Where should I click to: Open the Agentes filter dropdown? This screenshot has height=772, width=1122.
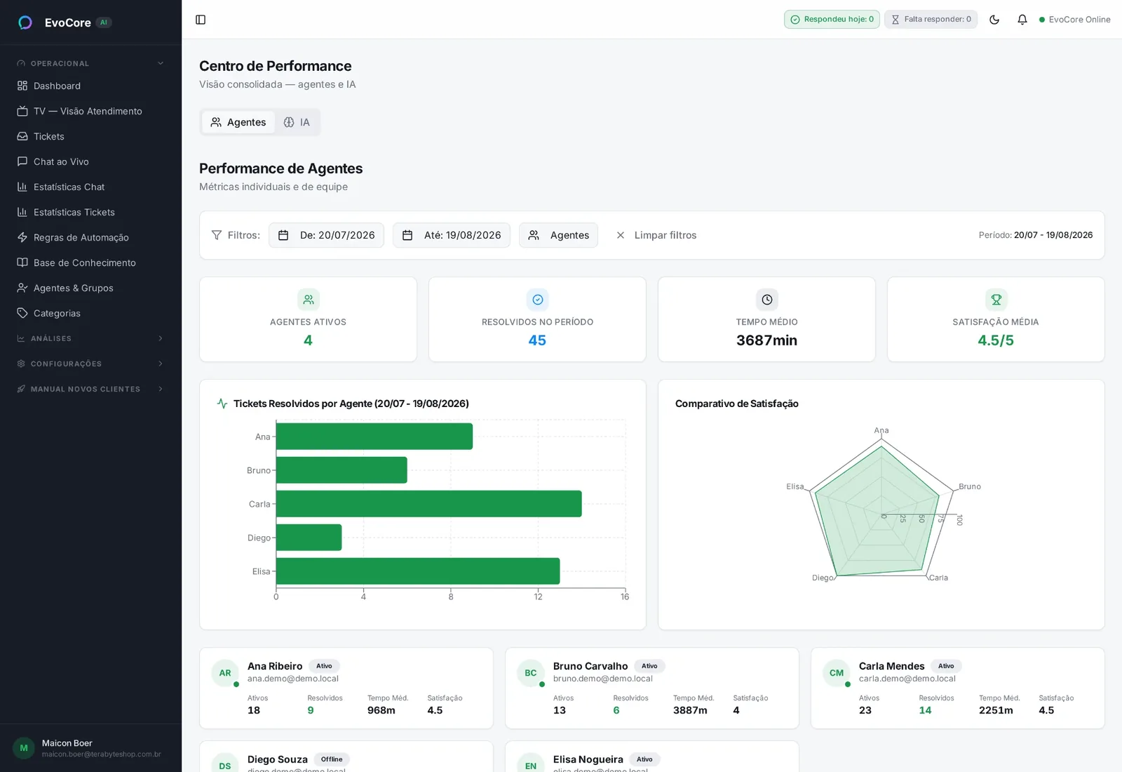tap(558, 235)
